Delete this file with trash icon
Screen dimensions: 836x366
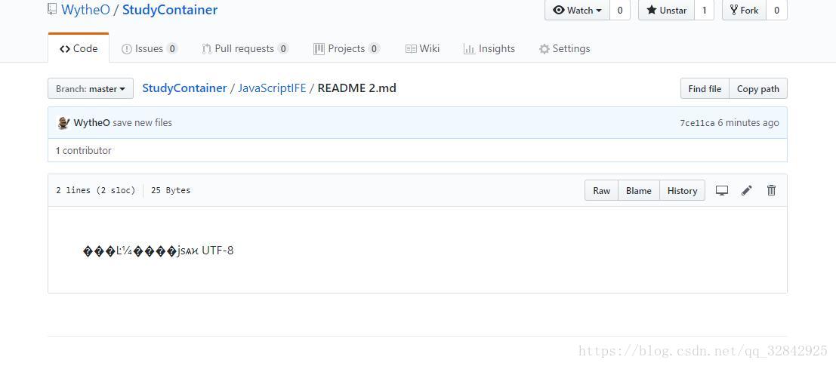point(771,190)
